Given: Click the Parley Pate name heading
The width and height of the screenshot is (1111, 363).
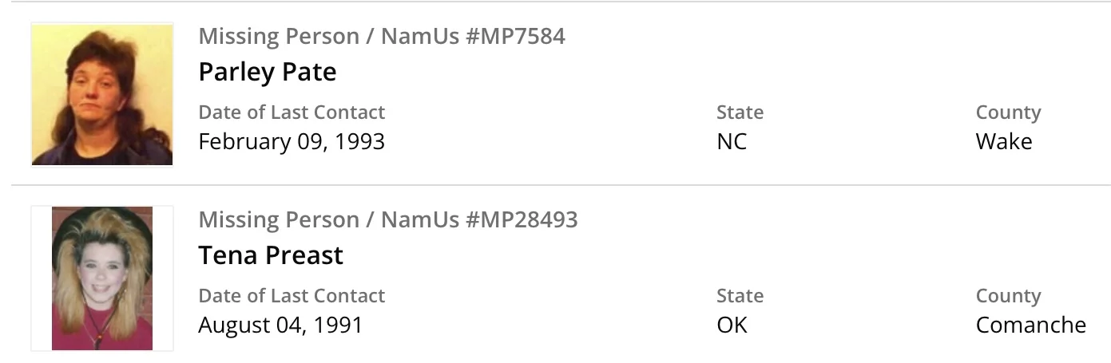Looking at the screenshot, I should tap(267, 72).
